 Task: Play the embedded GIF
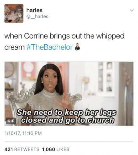[69, 94]
